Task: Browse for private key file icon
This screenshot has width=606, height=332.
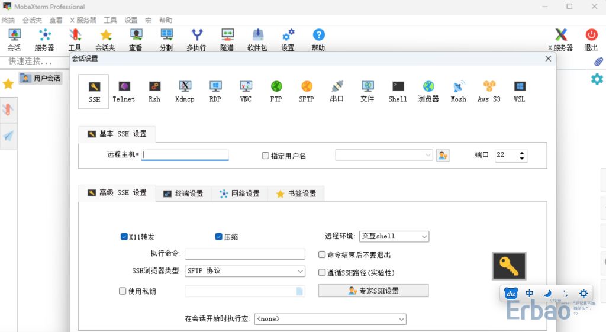Action: [x=299, y=291]
